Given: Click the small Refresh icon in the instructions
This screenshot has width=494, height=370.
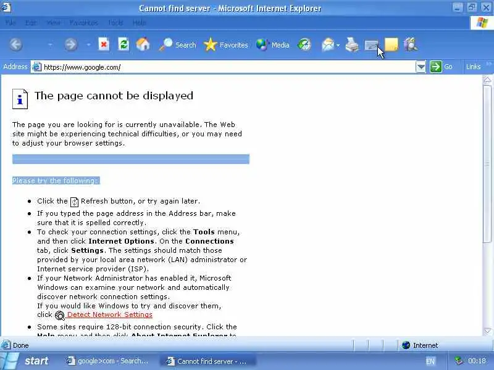Looking at the screenshot, I should pyautogui.click(x=74, y=202).
